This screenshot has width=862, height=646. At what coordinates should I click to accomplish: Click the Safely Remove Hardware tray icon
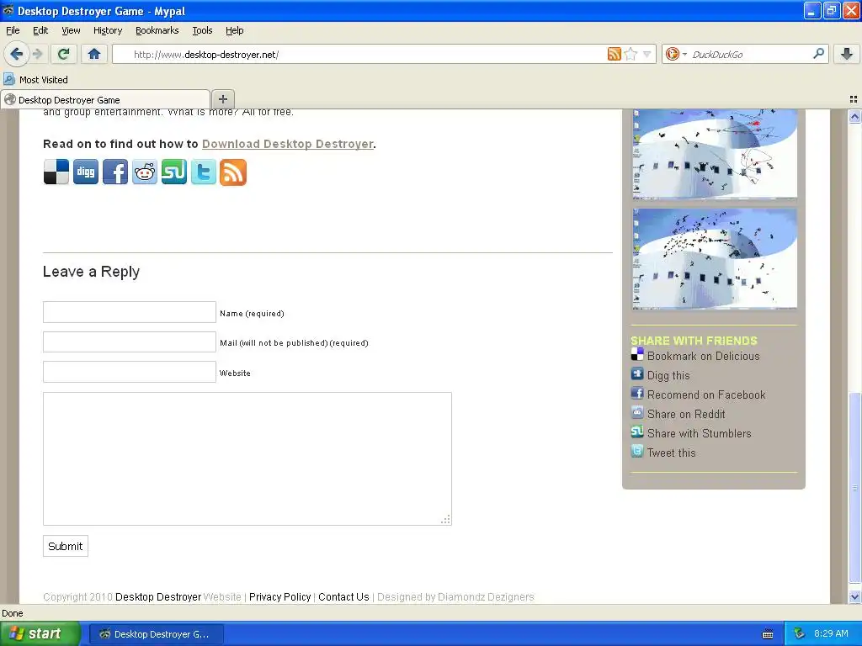[x=800, y=634]
